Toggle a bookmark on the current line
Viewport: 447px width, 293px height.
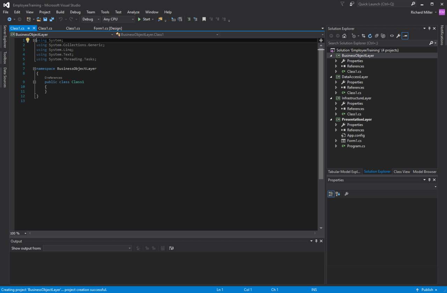pyautogui.click(x=204, y=19)
